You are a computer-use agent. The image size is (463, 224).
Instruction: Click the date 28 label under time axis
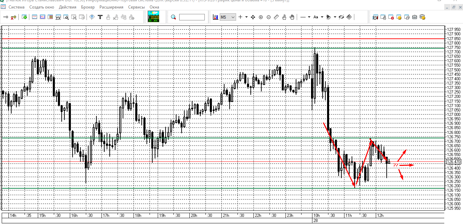pyautogui.click(x=315, y=220)
